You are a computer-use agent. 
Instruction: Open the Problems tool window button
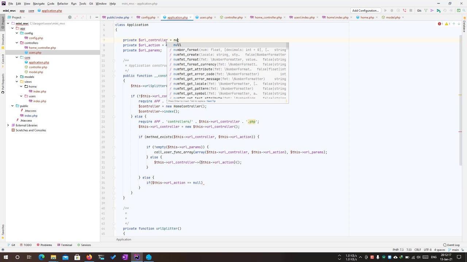[44, 245]
